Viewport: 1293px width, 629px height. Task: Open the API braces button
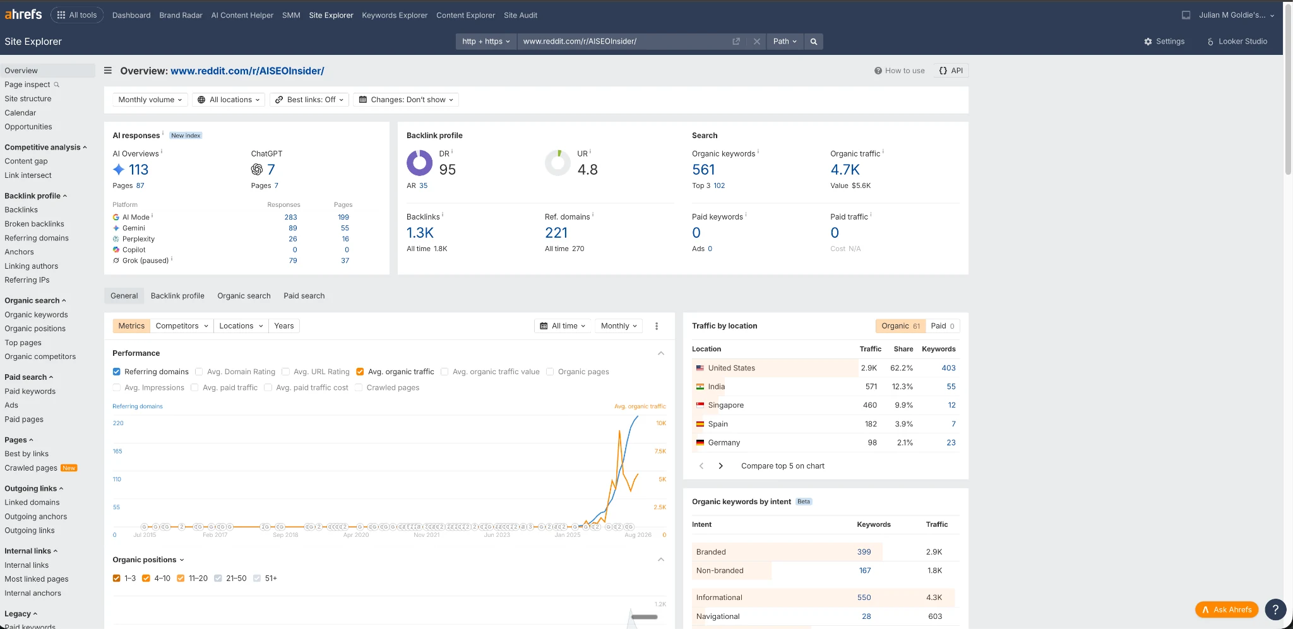[x=950, y=71]
